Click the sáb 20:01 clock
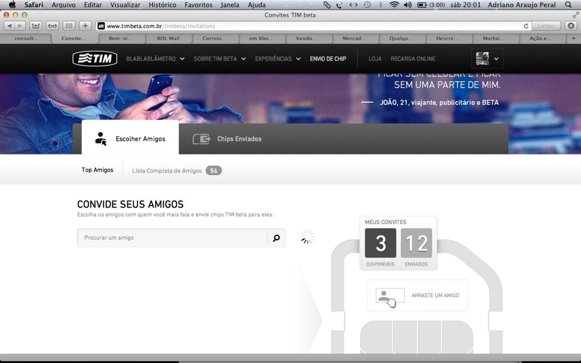 point(466,5)
